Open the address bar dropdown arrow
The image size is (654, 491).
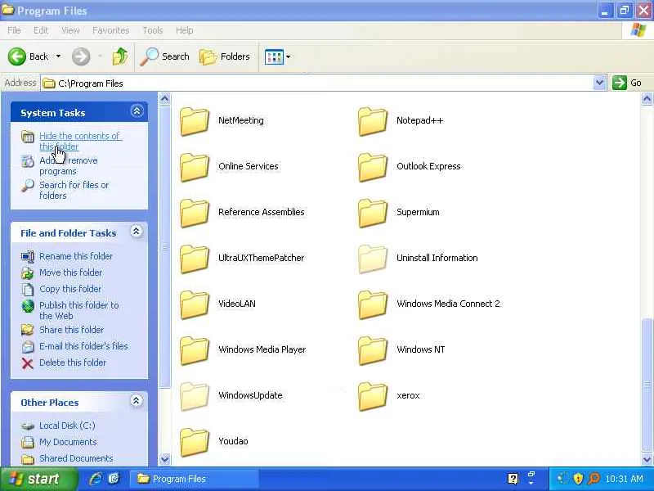[x=599, y=83]
